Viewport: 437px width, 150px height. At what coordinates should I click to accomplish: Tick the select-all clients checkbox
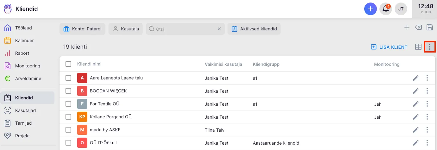[x=68, y=64]
